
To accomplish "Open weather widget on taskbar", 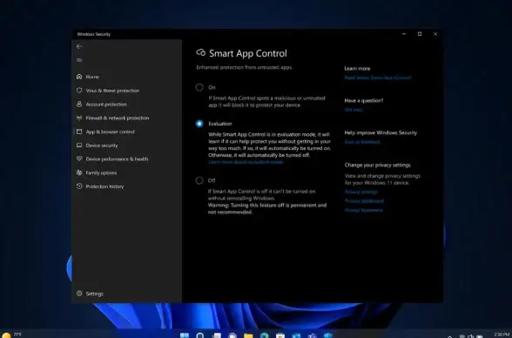I will pyautogui.click(x=11, y=335).
